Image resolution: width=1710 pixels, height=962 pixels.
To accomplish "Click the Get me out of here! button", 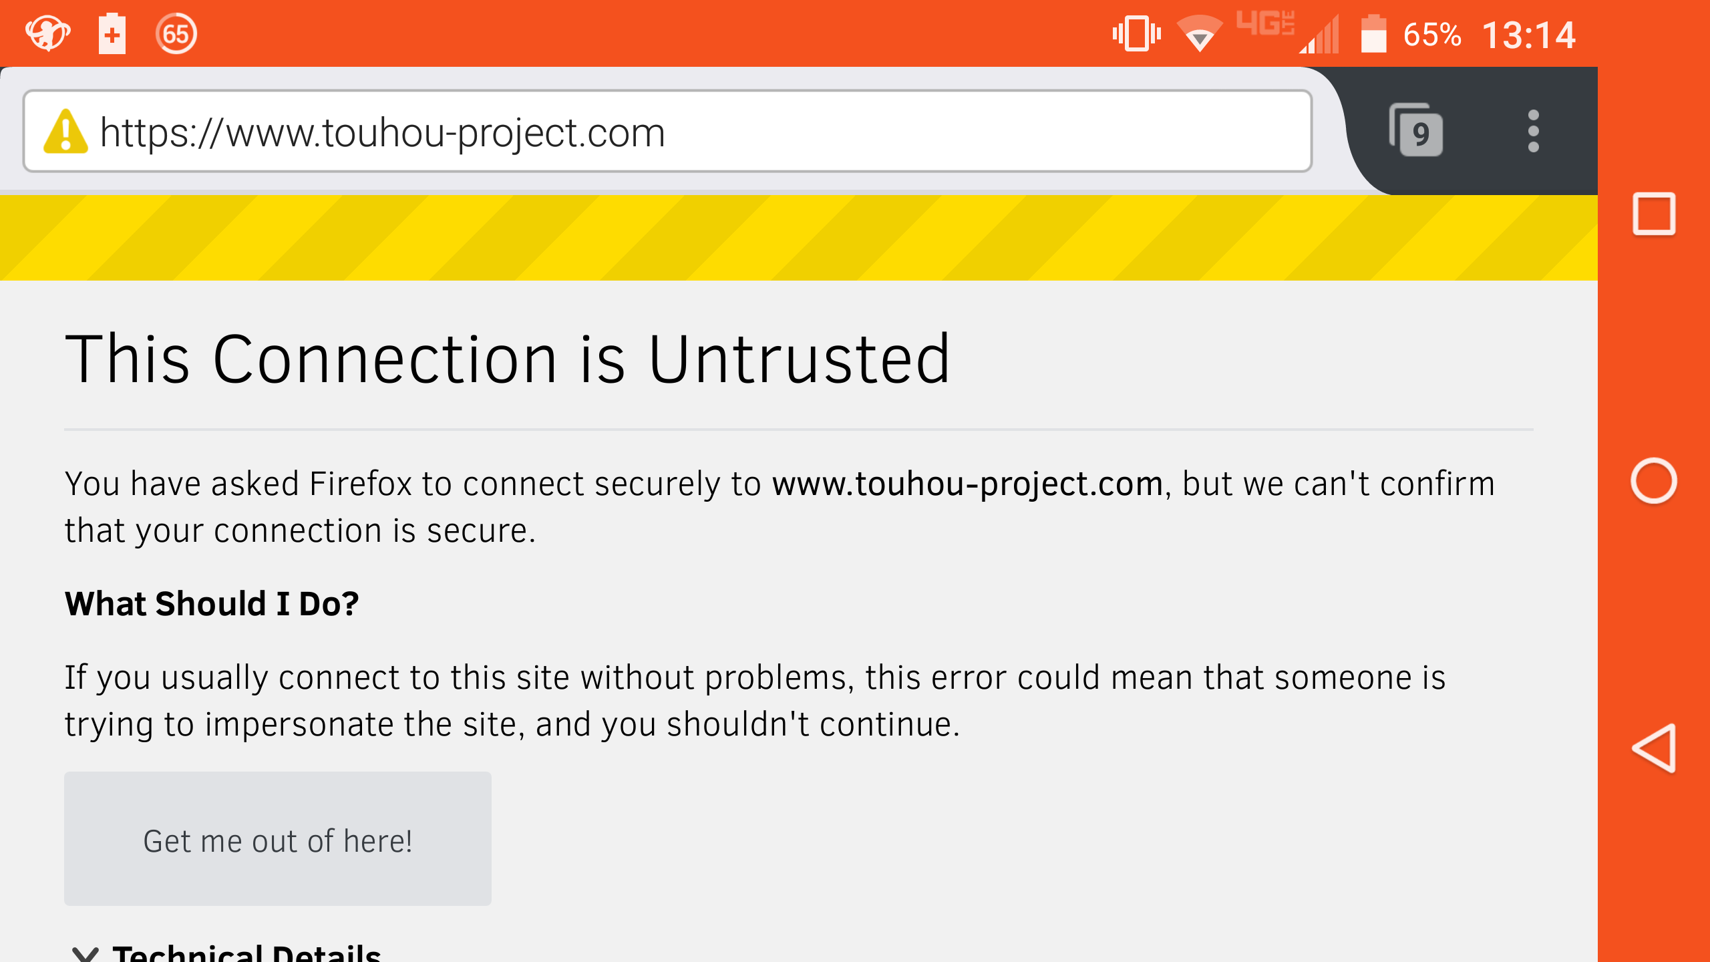I will point(278,839).
